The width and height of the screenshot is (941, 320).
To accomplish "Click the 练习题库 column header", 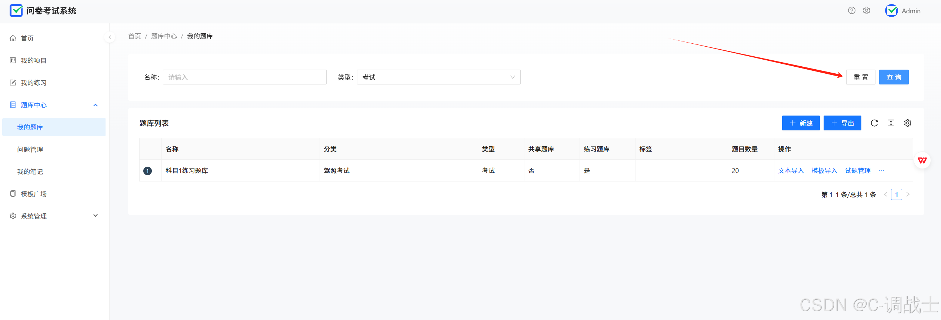I will tap(607, 149).
